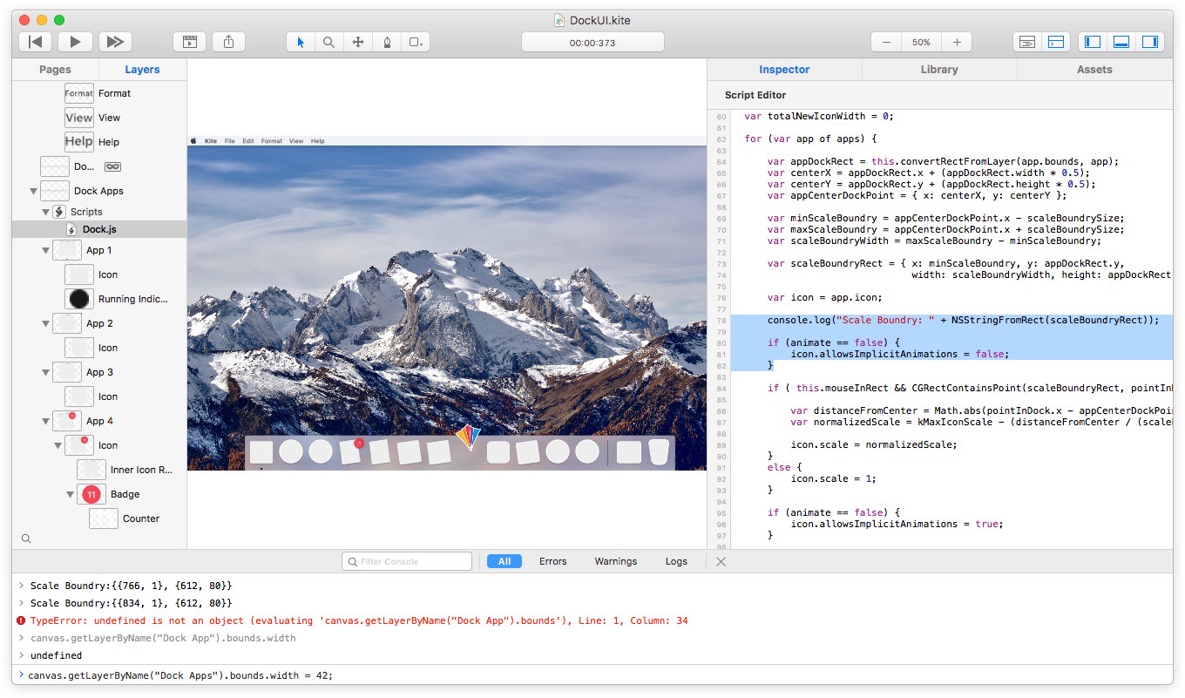Viewport: 1185px width, 698px height.
Task: Open the Inspector tab
Action: pyautogui.click(x=784, y=70)
